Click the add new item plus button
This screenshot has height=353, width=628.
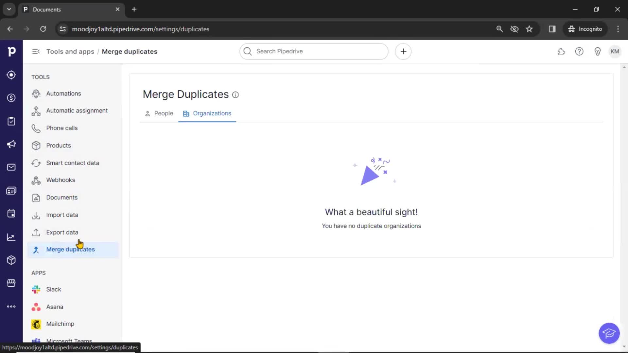point(403,51)
